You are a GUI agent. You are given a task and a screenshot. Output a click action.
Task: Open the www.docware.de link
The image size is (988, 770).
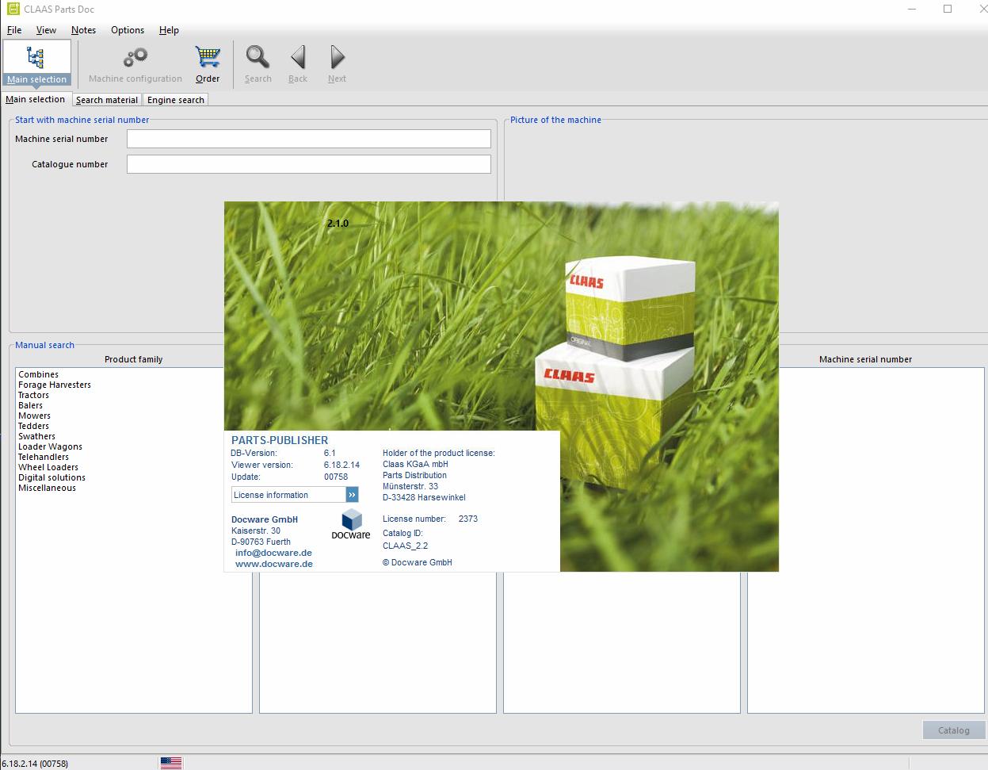[x=274, y=564]
